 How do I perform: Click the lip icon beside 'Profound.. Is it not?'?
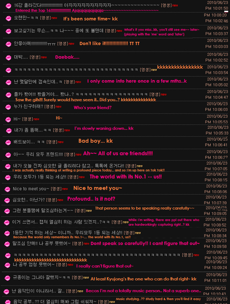pyautogui.click(x=7, y=200)
